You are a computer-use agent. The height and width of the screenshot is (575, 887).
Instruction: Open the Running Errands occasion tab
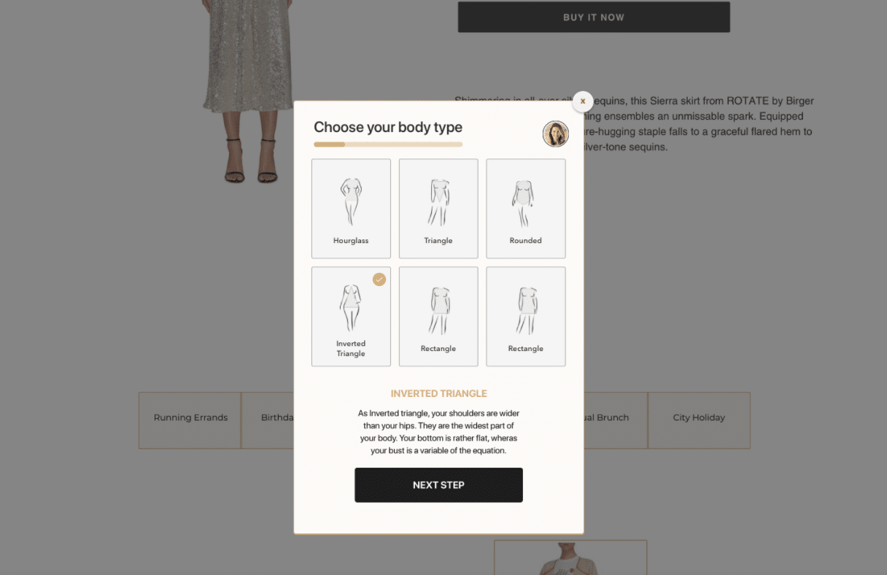click(x=190, y=420)
